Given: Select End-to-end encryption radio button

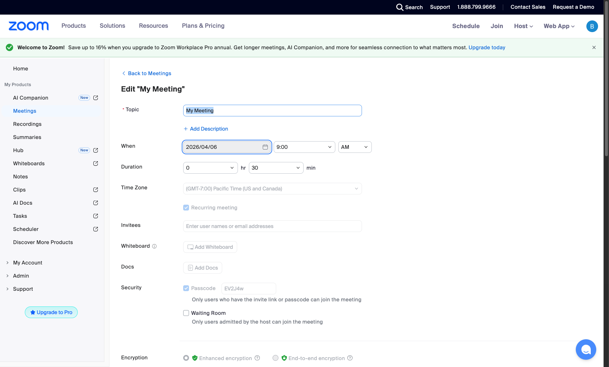Looking at the screenshot, I should [275, 358].
